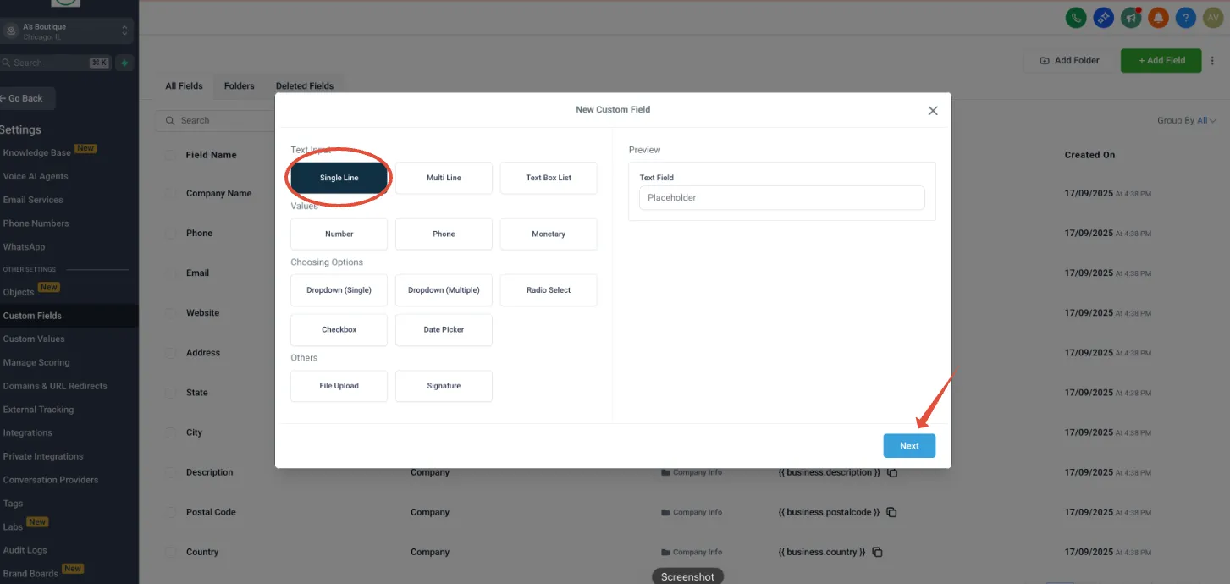Choose the Multi Line field type

click(444, 178)
